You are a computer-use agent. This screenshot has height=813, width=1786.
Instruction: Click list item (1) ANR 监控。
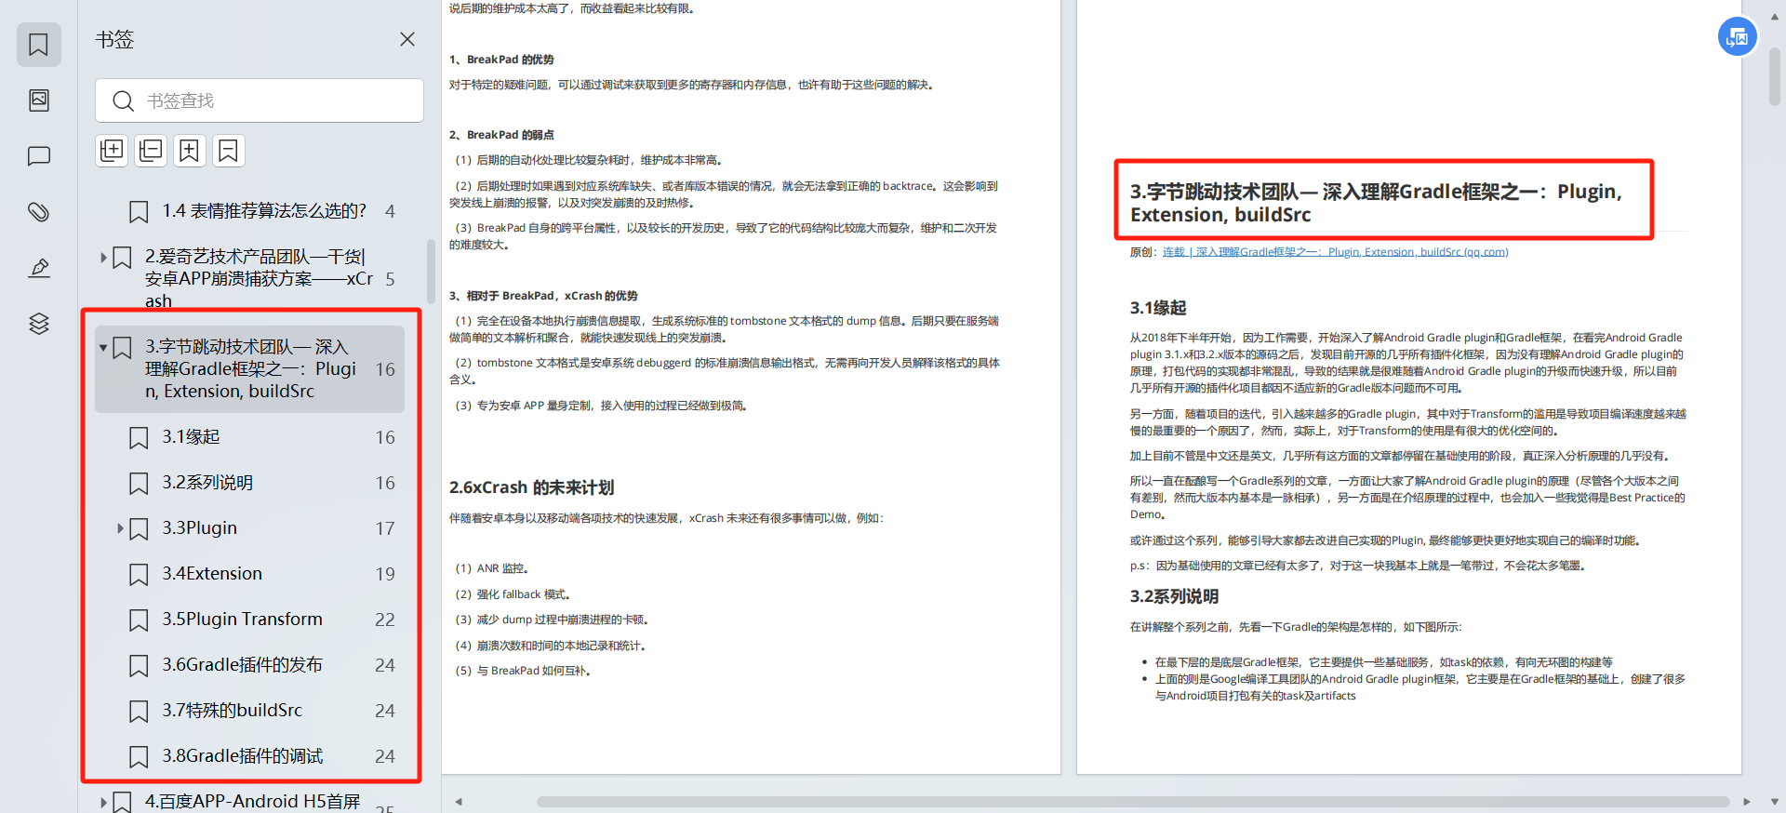[x=492, y=568]
